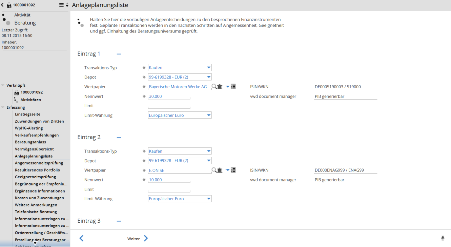Viewport: 451px width, 247px height.
Task: Click the Nennwert field in Eintrag 2
Action: (169, 180)
